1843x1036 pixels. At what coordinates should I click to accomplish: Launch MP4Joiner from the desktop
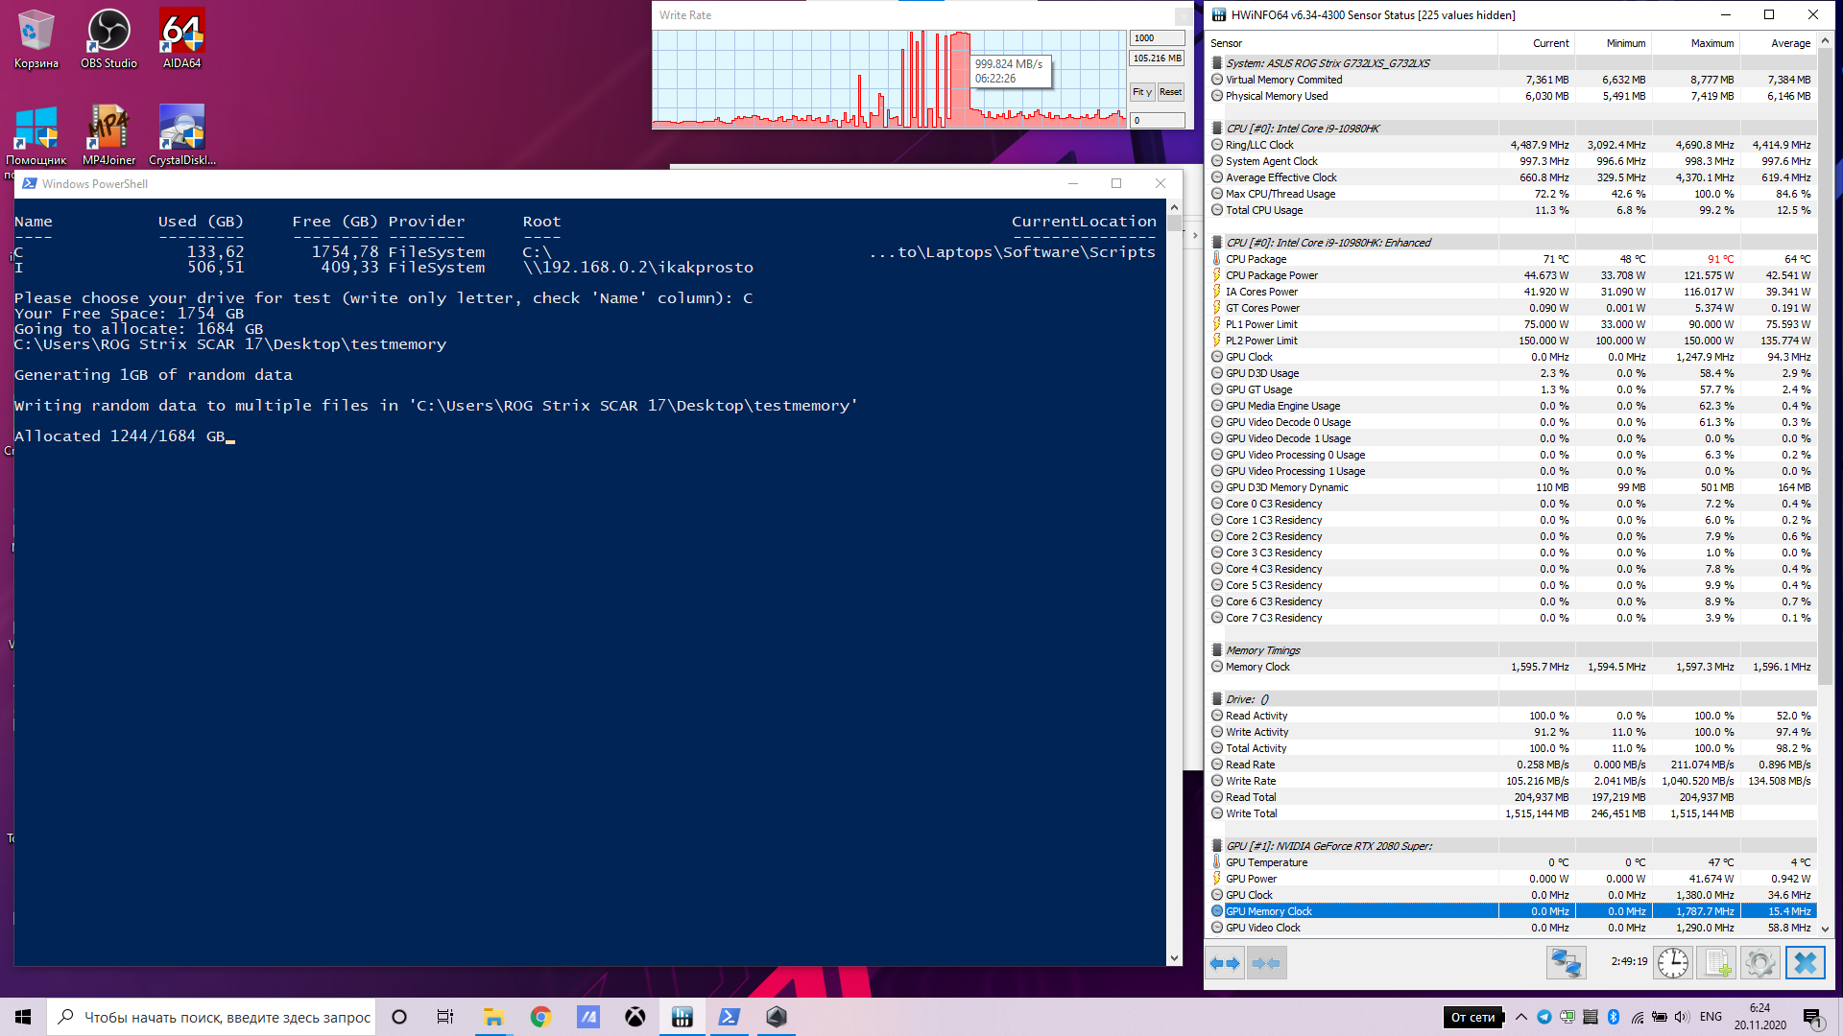pyautogui.click(x=108, y=135)
